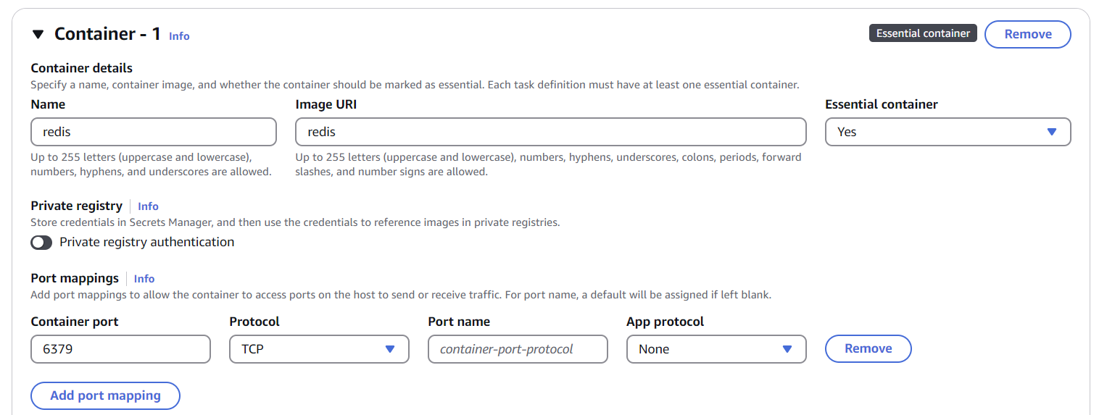
Task: Open the Protocol dropdown set to TCP
Action: (308, 349)
